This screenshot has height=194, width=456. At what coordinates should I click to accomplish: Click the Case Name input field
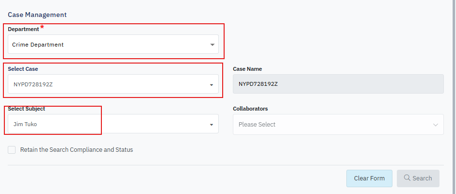(338, 84)
